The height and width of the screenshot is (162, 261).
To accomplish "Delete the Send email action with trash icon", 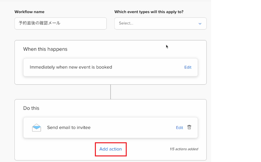I will (x=189, y=127).
